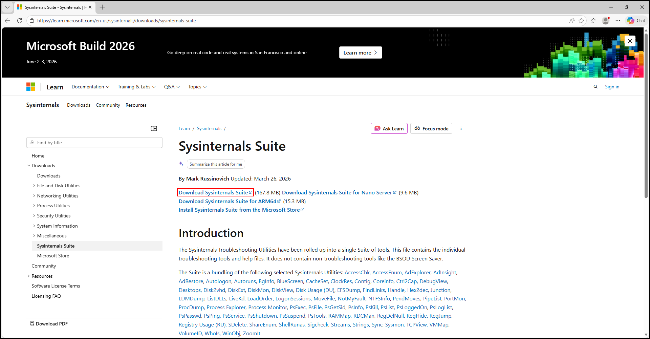Open Training & Labs dropdown

(x=137, y=87)
